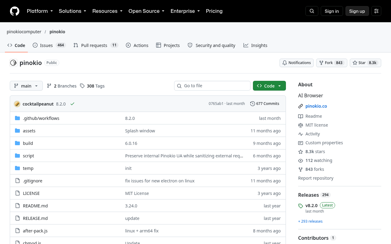Click the + 293 releases link
This screenshot has height=244, width=391.
click(310, 221)
